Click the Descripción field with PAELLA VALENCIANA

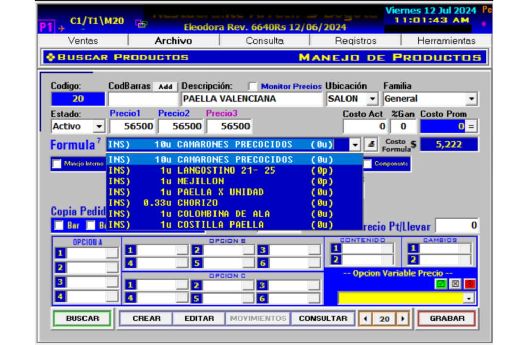coord(252,99)
